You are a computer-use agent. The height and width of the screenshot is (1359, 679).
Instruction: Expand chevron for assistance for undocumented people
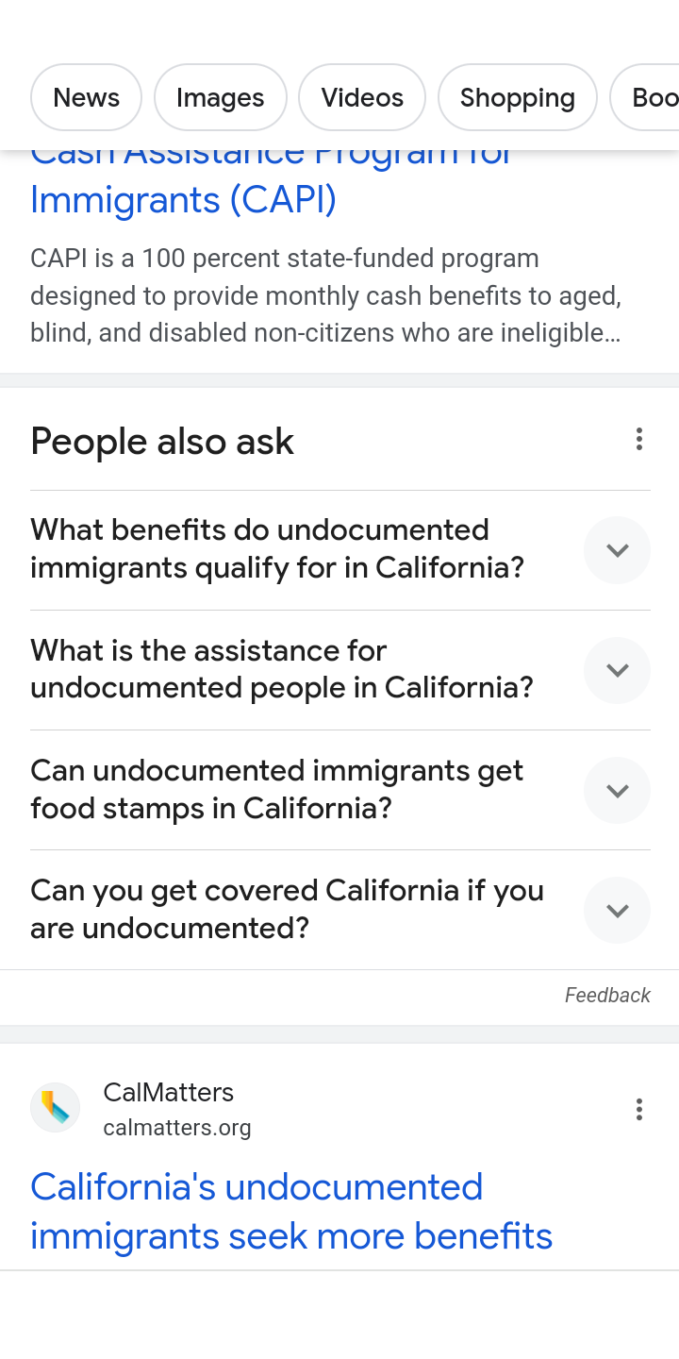pyautogui.click(x=617, y=670)
